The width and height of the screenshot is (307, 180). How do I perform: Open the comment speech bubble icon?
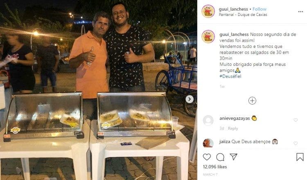point(220,157)
